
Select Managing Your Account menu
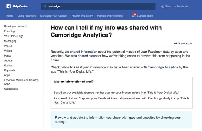click(54, 16)
